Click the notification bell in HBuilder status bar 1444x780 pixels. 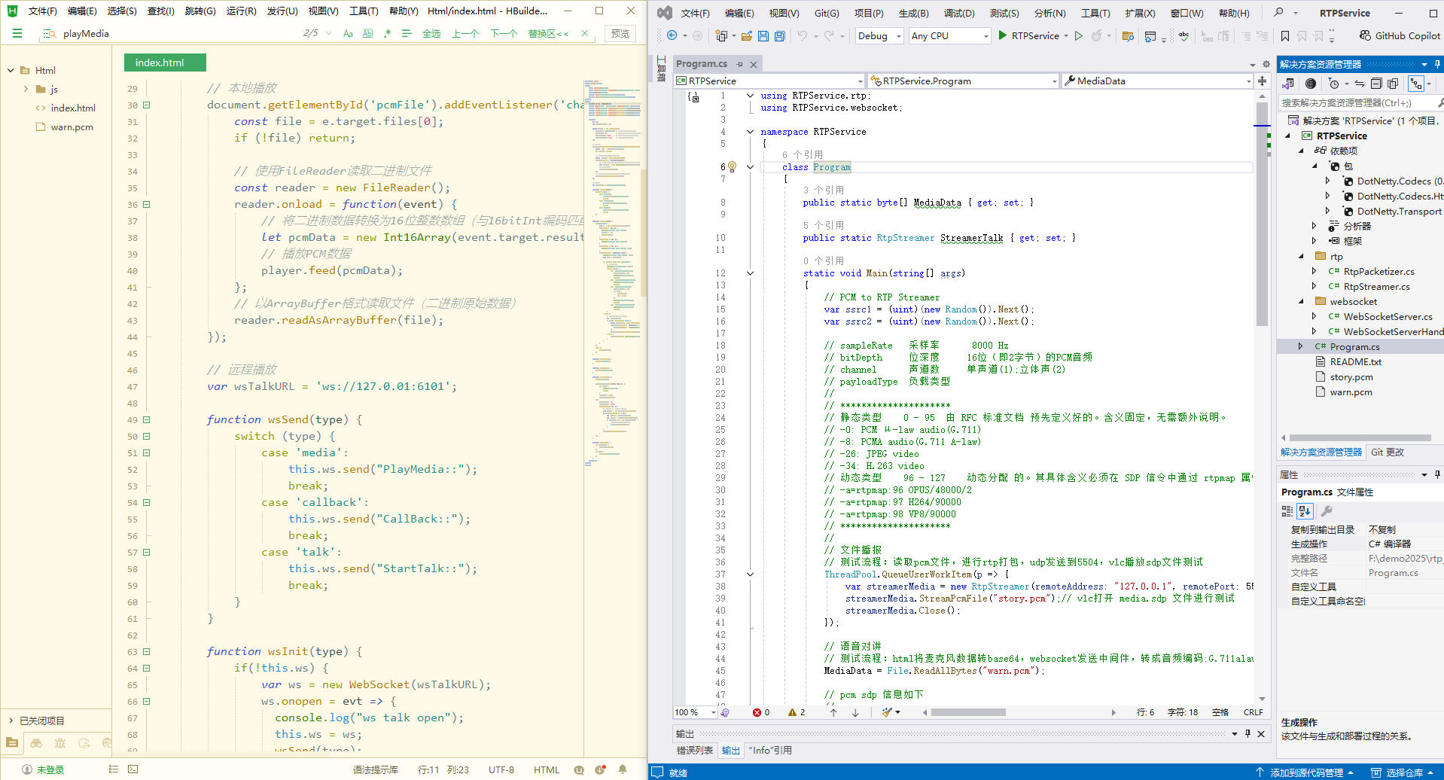click(x=623, y=769)
